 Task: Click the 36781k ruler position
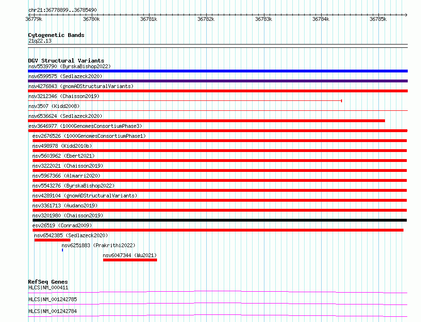point(149,19)
